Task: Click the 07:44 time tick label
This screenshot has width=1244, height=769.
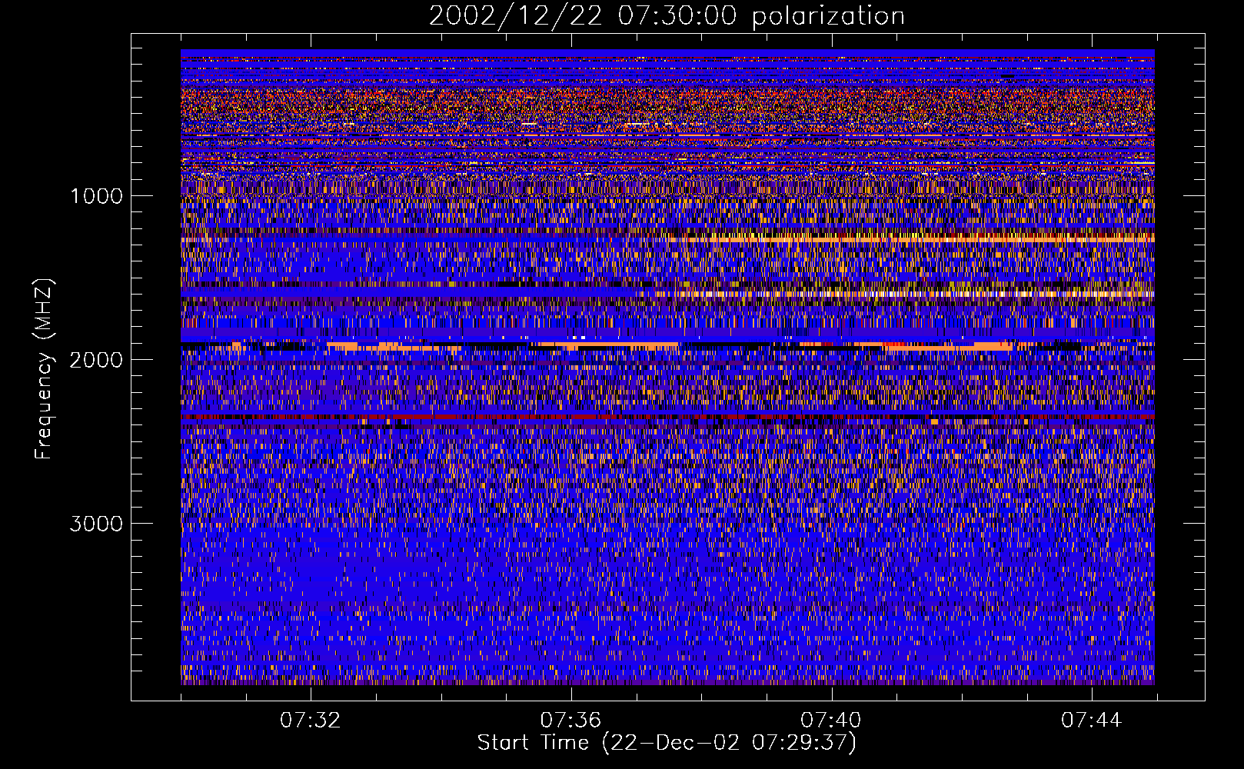Action: 1092,720
